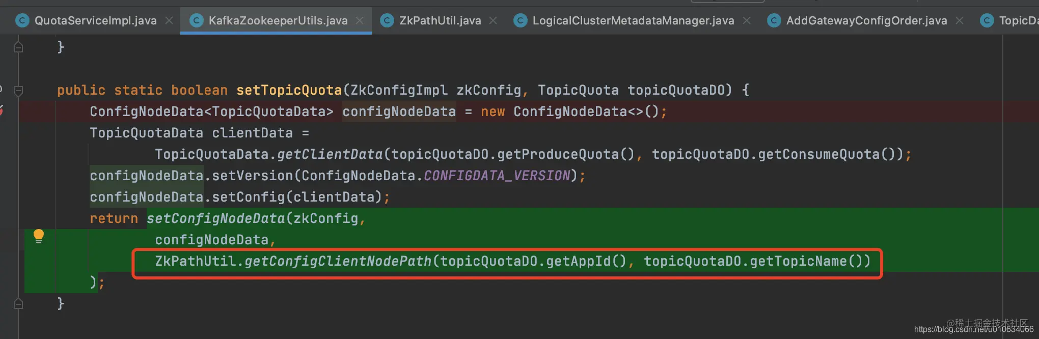
Task: Click the class icon on ZkPathUtil.java tab
Action: [387, 20]
